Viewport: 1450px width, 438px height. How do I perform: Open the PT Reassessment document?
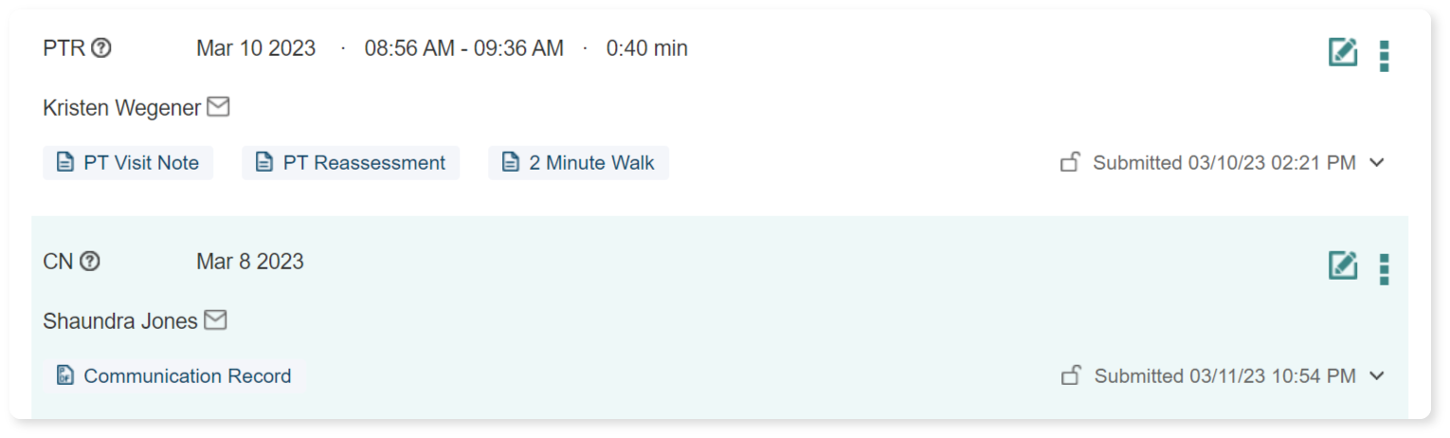click(x=351, y=163)
